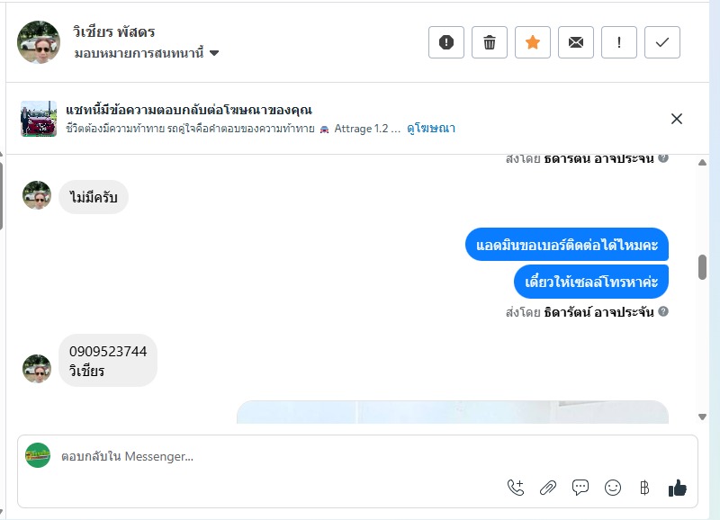Attach a file with paperclip icon

[x=548, y=488]
